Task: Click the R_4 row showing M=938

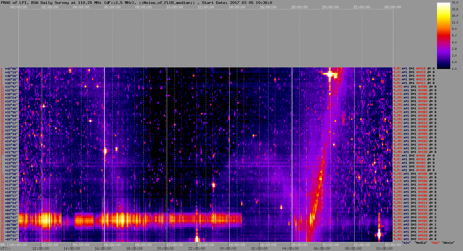Action: tap(414, 76)
